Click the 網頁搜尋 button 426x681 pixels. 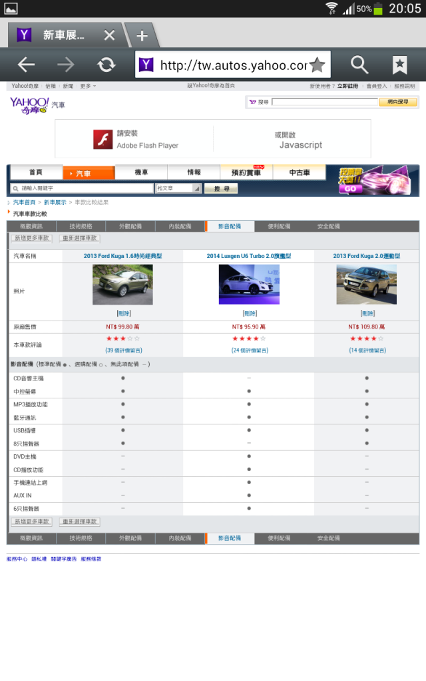pos(398,102)
